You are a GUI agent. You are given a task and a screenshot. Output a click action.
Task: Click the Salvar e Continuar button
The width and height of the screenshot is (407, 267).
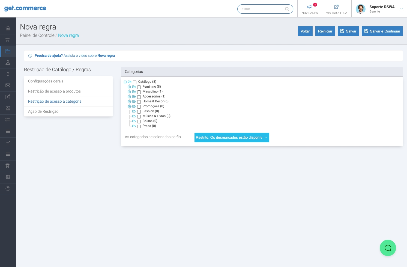pos(382,31)
